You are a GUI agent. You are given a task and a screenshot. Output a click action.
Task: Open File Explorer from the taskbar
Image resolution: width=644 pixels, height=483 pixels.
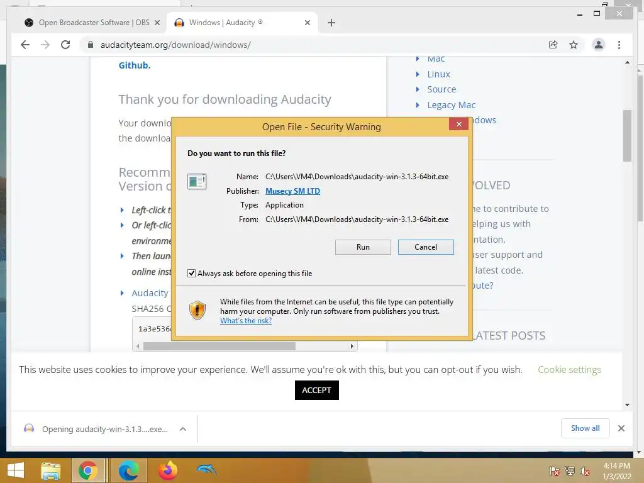pos(50,470)
